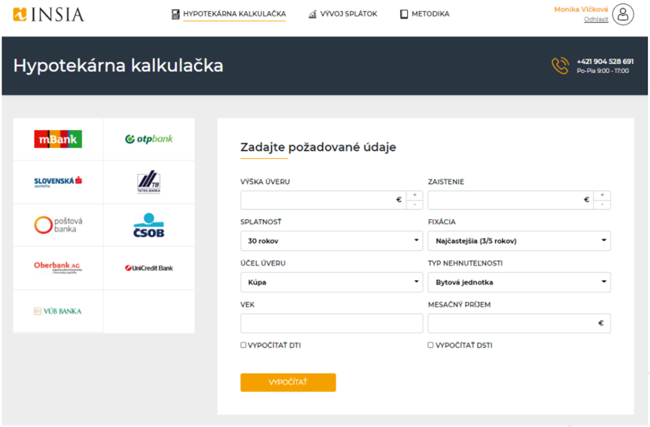Image resolution: width=650 pixels, height=427 pixels.
Task: Open the Splatnosť dropdown showing 30 rokov
Action: coord(332,241)
